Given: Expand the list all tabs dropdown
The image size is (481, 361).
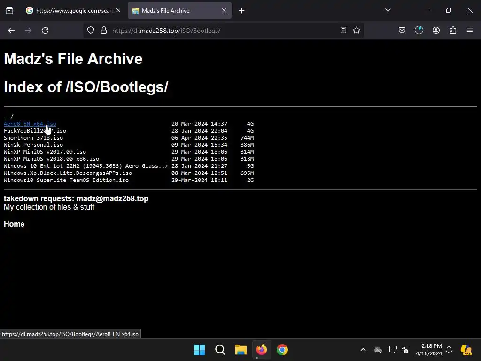Looking at the screenshot, I should (388, 10).
